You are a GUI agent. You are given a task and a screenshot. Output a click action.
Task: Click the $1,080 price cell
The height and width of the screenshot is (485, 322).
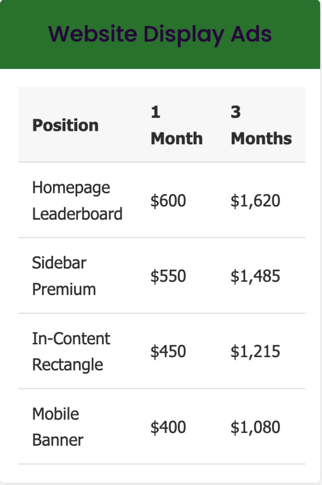[x=255, y=427]
